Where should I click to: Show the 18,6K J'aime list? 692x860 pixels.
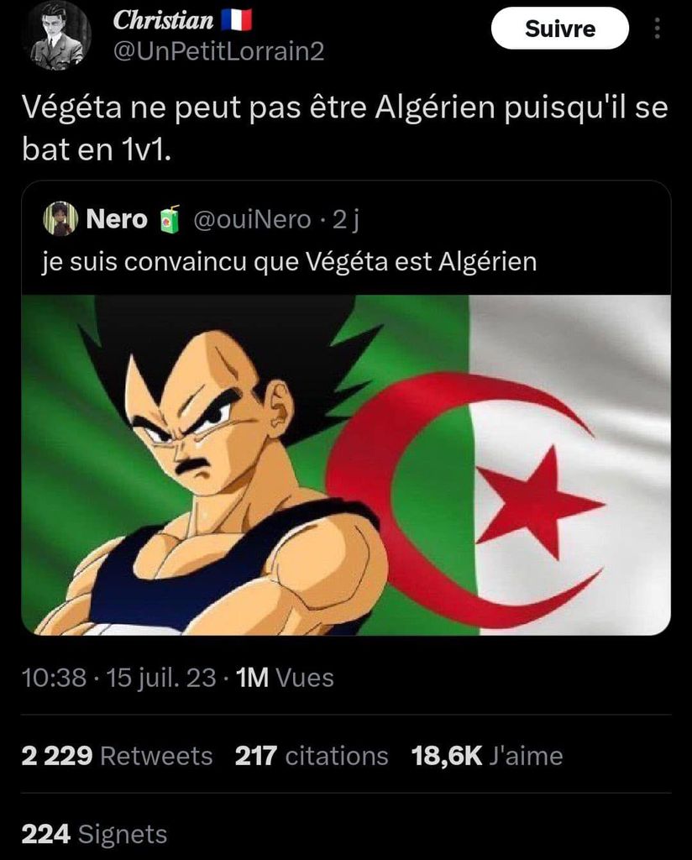point(487,756)
